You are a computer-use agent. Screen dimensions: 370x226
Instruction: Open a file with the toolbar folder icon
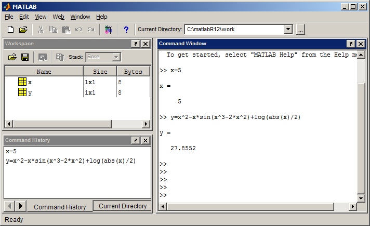click(x=23, y=30)
